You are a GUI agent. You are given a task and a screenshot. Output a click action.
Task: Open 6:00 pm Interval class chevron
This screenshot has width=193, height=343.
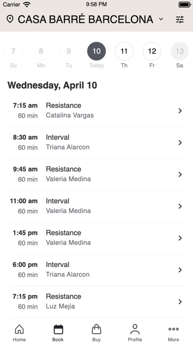180,270
